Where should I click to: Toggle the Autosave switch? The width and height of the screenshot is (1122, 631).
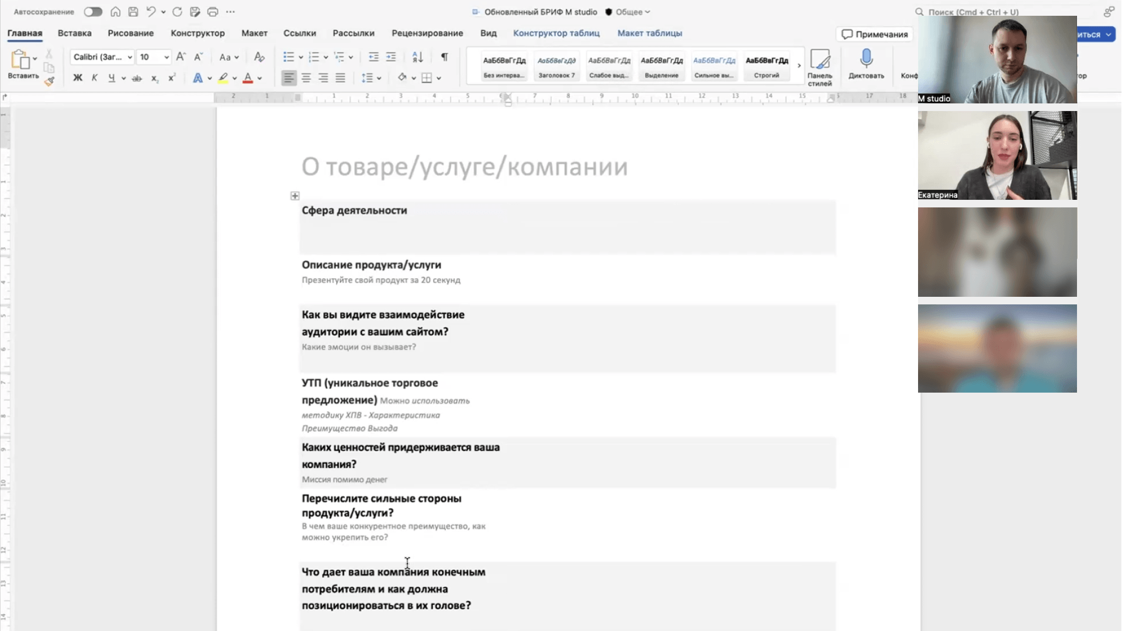(93, 12)
